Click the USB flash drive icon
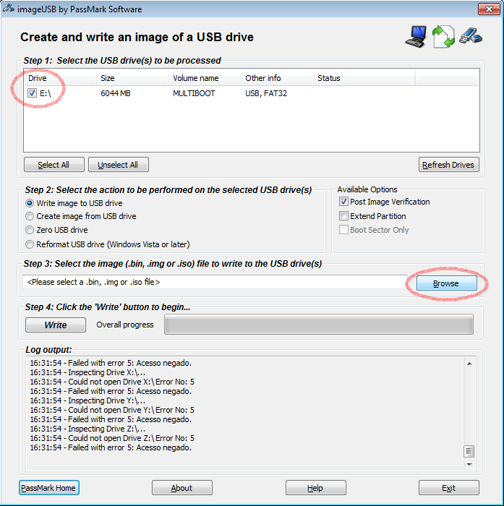Image resolution: width=504 pixels, height=506 pixels. click(x=470, y=36)
